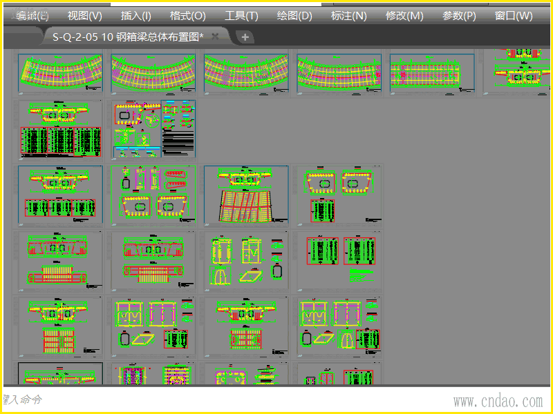The width and height of the screenshot is (553, 414).
Task: Add a new drawing tab with plus button
Action: 245,37
